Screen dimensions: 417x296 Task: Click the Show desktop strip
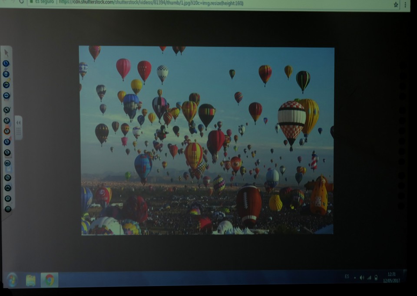coord(405,276)
